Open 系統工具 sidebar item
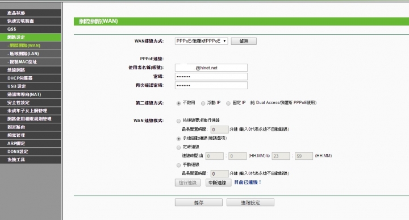This screenshot has height=220, width=409. (x=31, y=159)
